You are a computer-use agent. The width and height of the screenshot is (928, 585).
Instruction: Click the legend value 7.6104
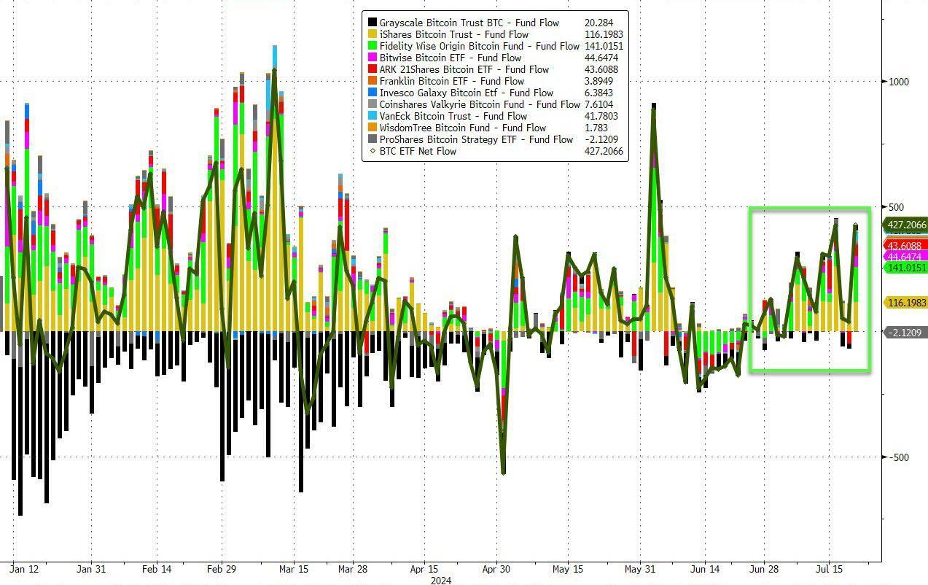tap(599, 104)
